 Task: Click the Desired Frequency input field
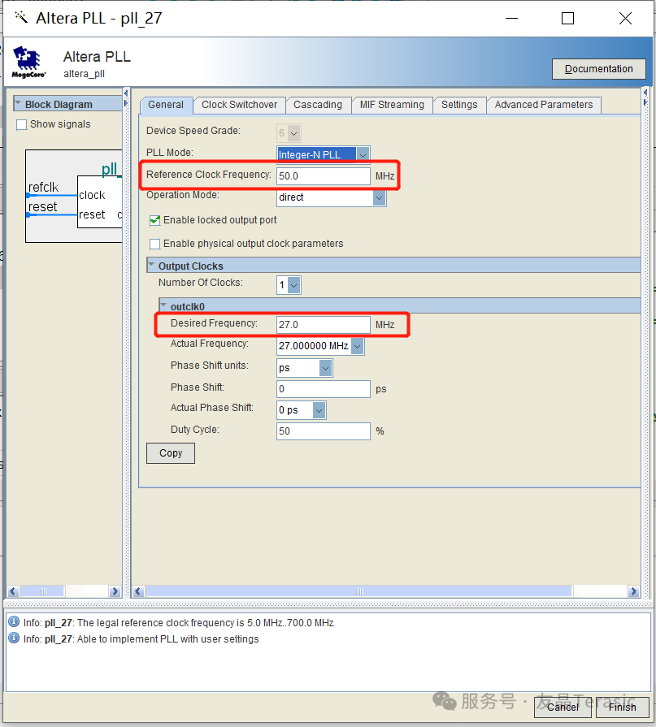click(x=324, y=325)
